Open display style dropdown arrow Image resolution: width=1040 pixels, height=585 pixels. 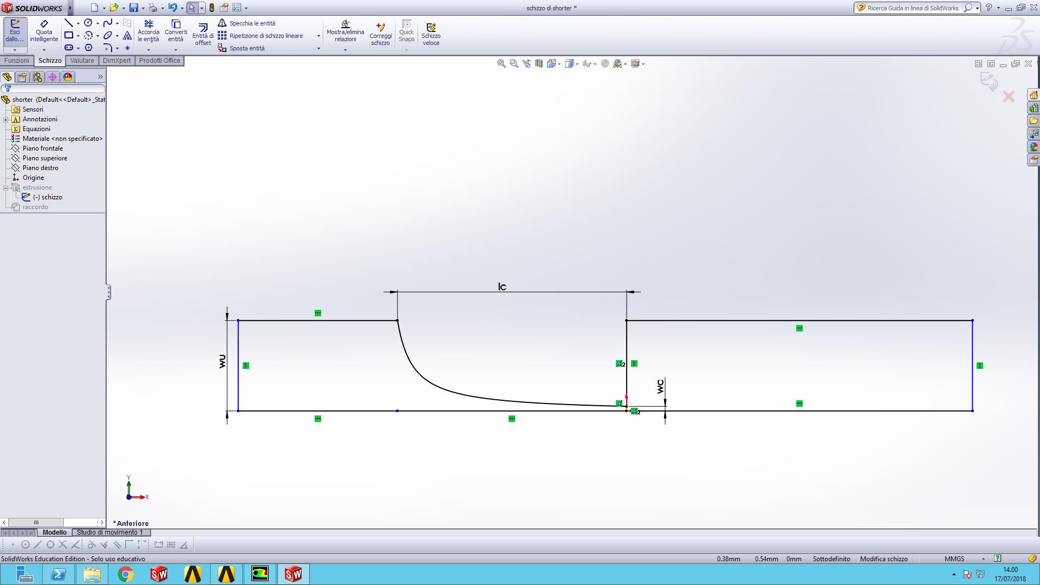(x=577, y=64)
